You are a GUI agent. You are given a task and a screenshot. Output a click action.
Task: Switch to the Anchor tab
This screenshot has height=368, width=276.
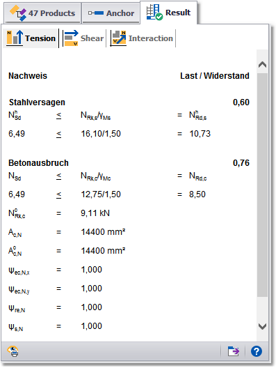(111, 13)
